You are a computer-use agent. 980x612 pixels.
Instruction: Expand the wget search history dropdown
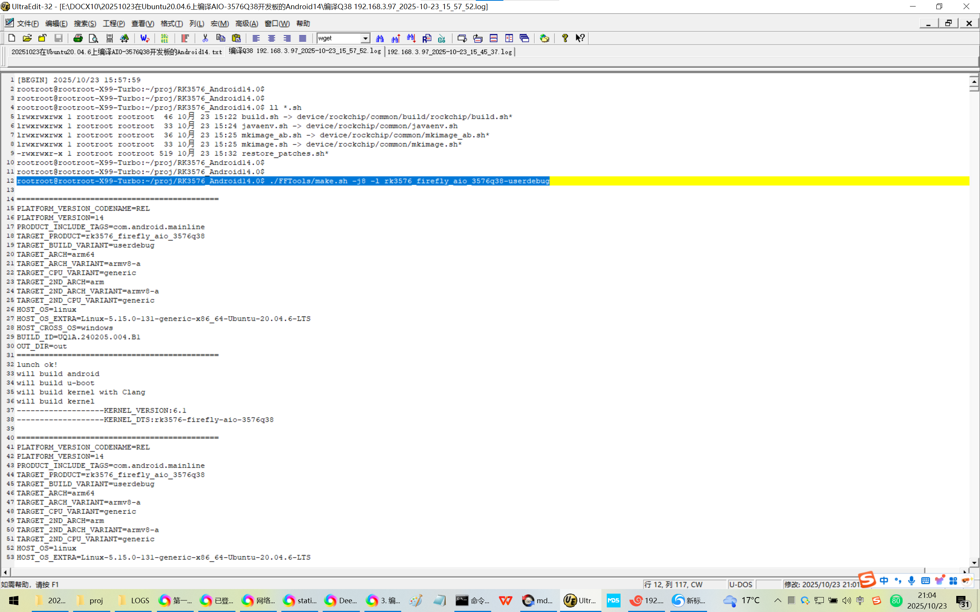pyautogui.click(x=365, y=38)
